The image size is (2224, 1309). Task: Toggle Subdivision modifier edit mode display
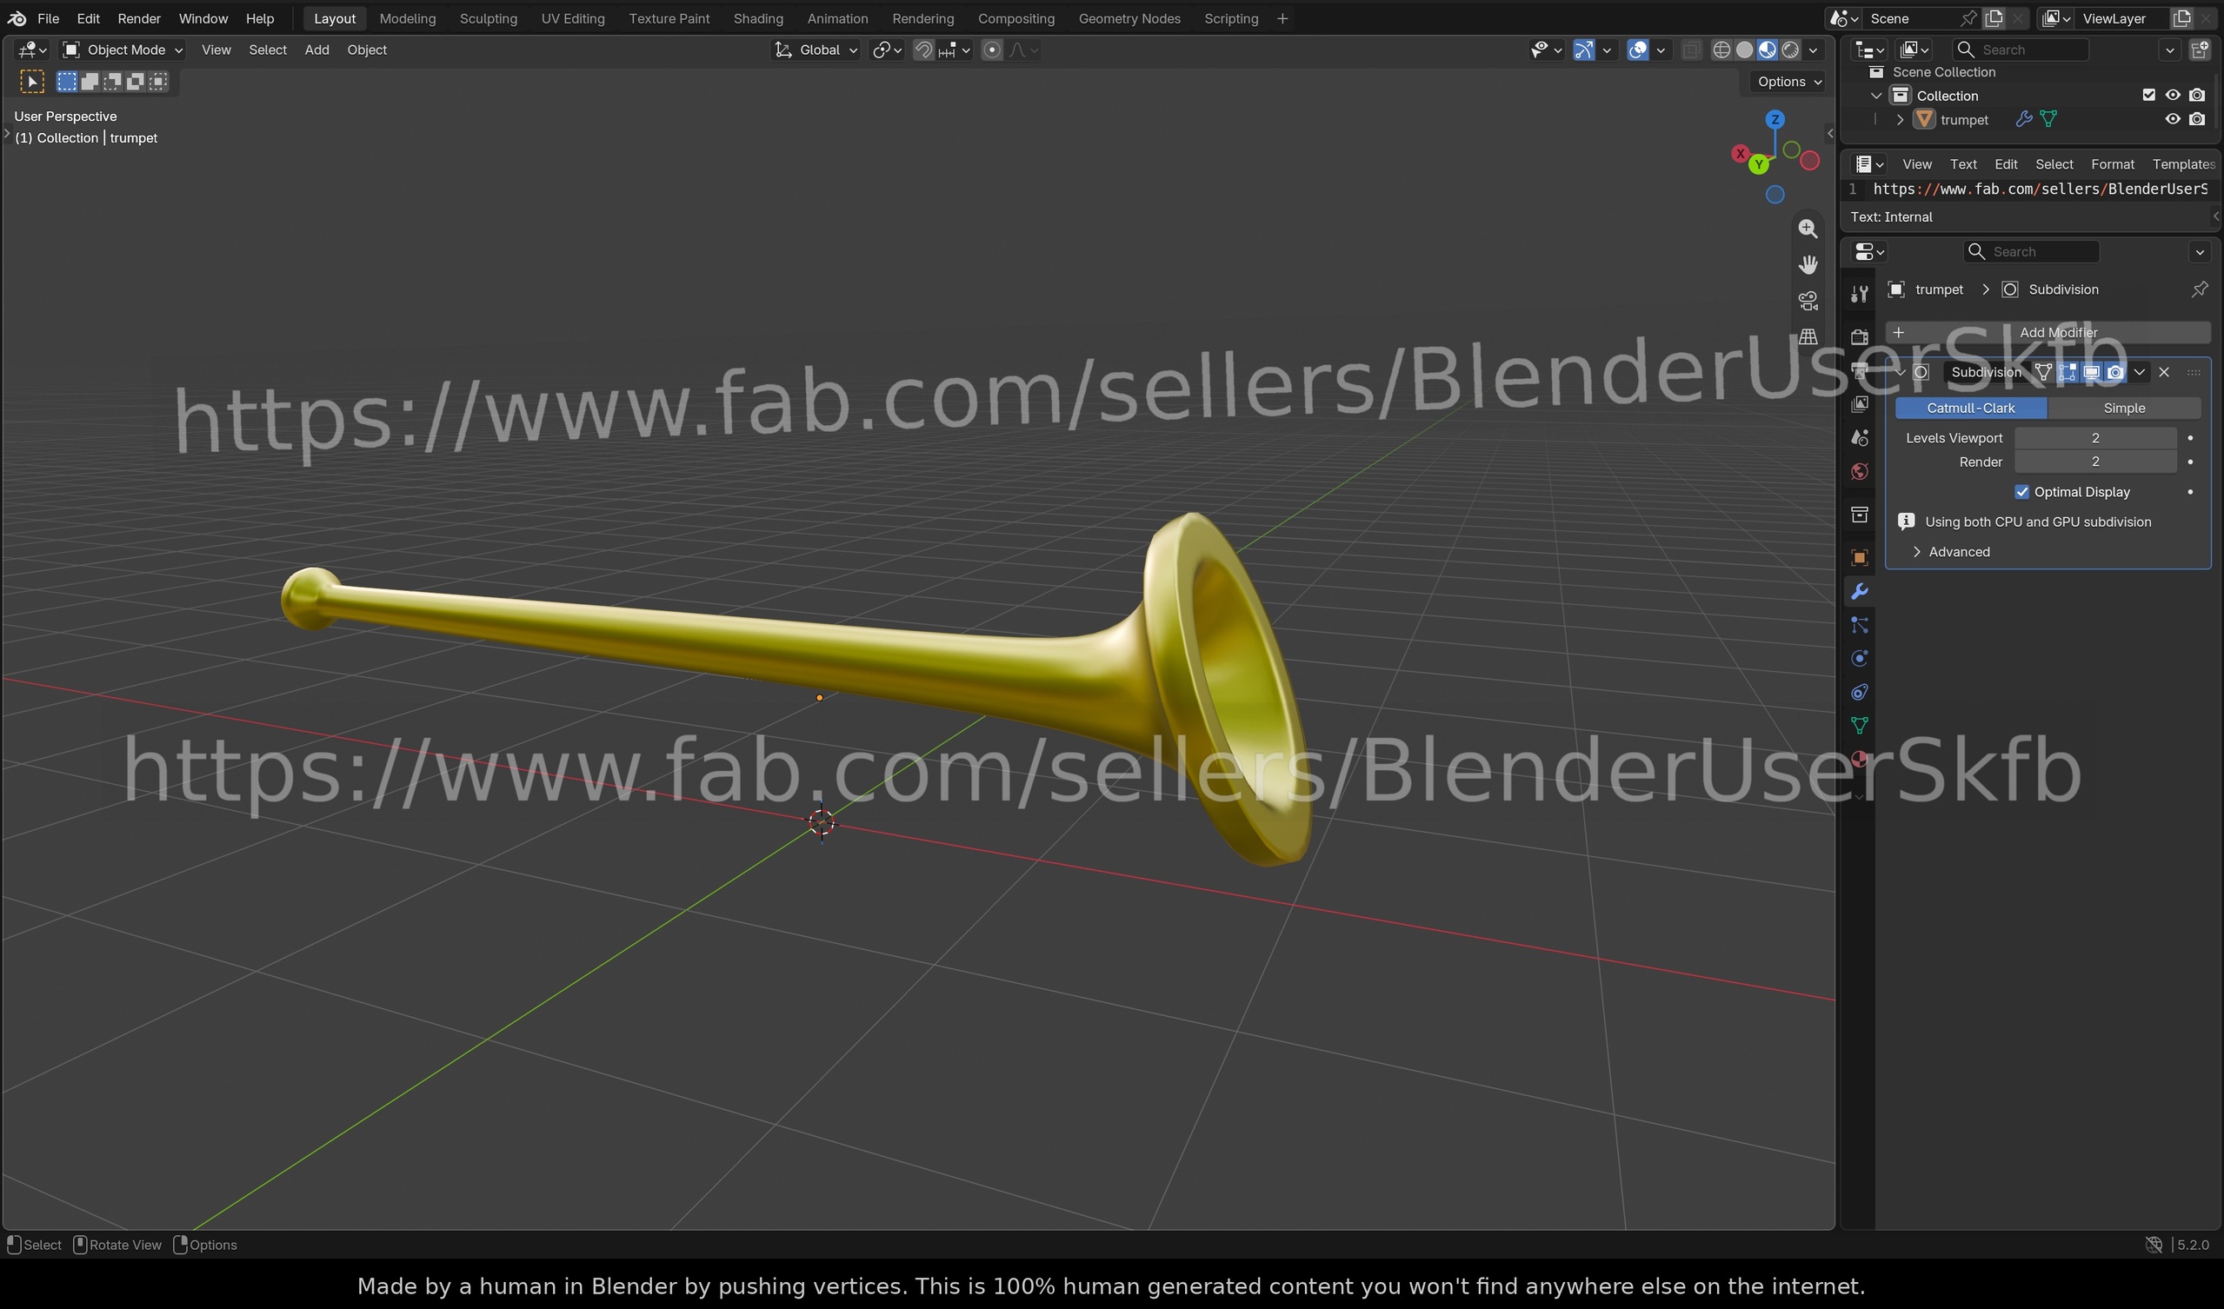[2067, 372]
